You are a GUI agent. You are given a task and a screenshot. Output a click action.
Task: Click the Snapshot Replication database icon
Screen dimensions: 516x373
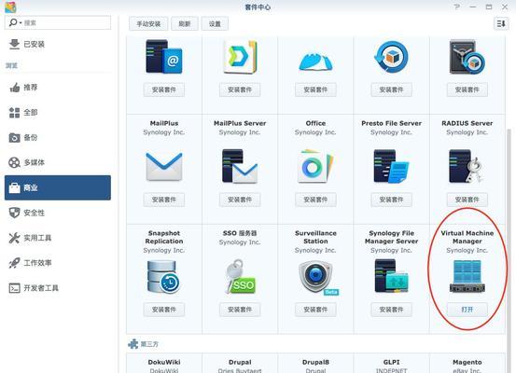[163, 276]
